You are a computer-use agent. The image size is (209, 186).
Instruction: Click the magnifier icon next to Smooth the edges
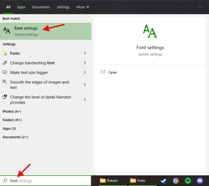point(5,82)
